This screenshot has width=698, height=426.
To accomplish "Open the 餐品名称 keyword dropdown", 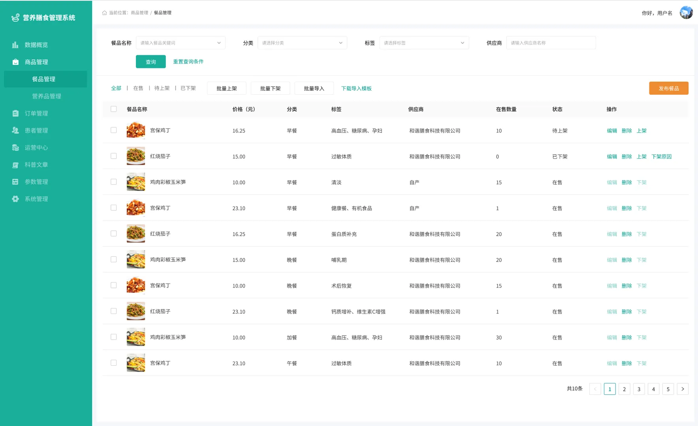I will [181, 43].
